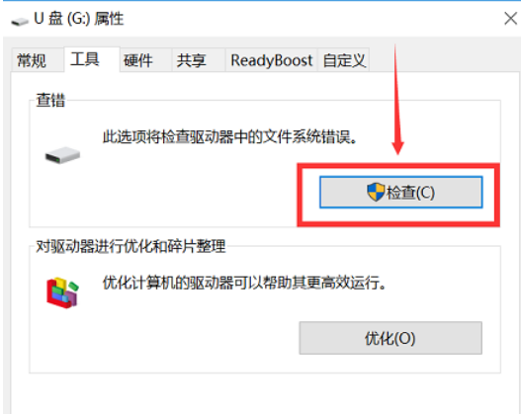Click the 对驱动器进行优化和碎片整理 group label
Viewport: 521px width, 414px height.
coord(130,246)
